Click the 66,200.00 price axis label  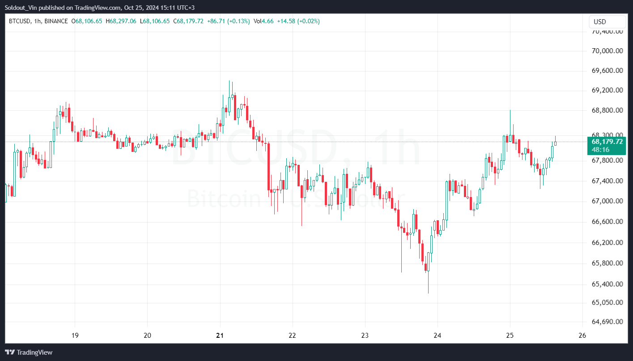point(608,243)
